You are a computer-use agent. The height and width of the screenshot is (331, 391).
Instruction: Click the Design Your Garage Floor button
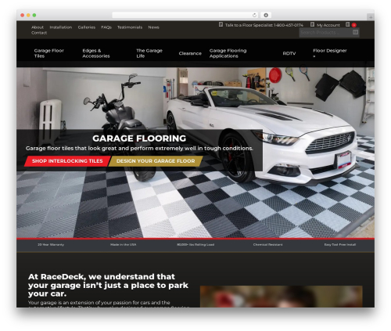156,161
